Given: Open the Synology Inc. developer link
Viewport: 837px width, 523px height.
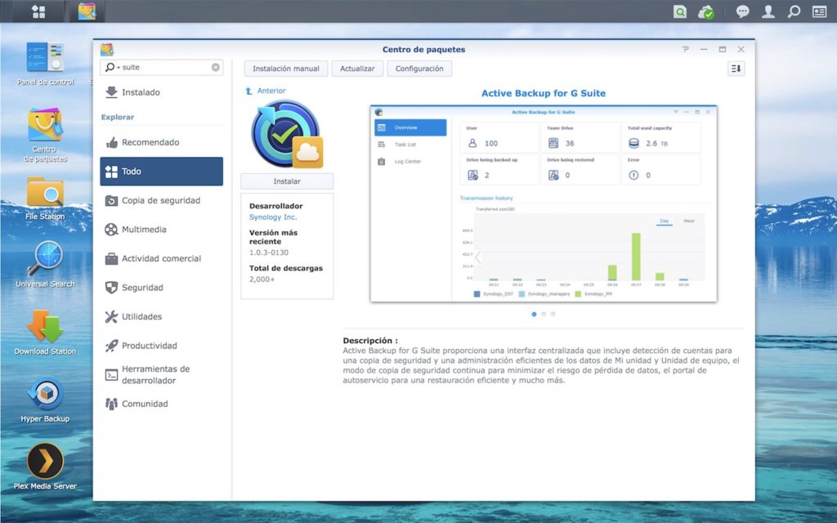Looking at the screenshot, I should 273,217.
